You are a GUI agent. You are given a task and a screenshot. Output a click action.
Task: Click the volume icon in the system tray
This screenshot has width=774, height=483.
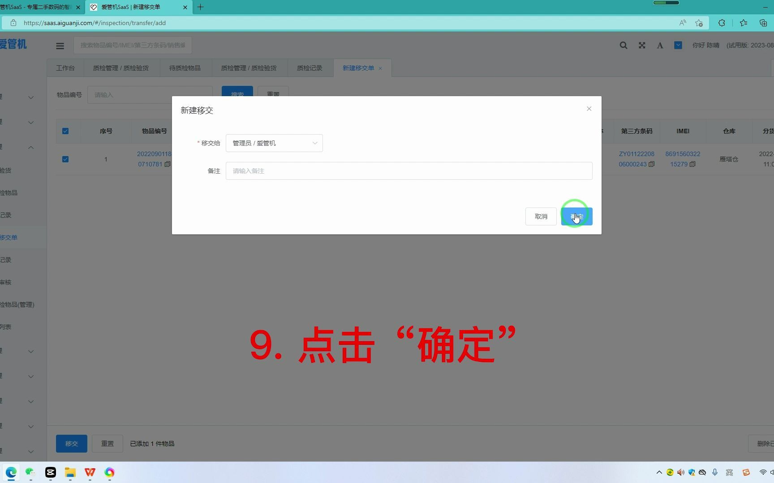[681, 472]
